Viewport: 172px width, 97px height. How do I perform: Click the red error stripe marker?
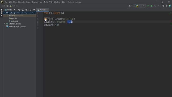click(x=171, y=21)
